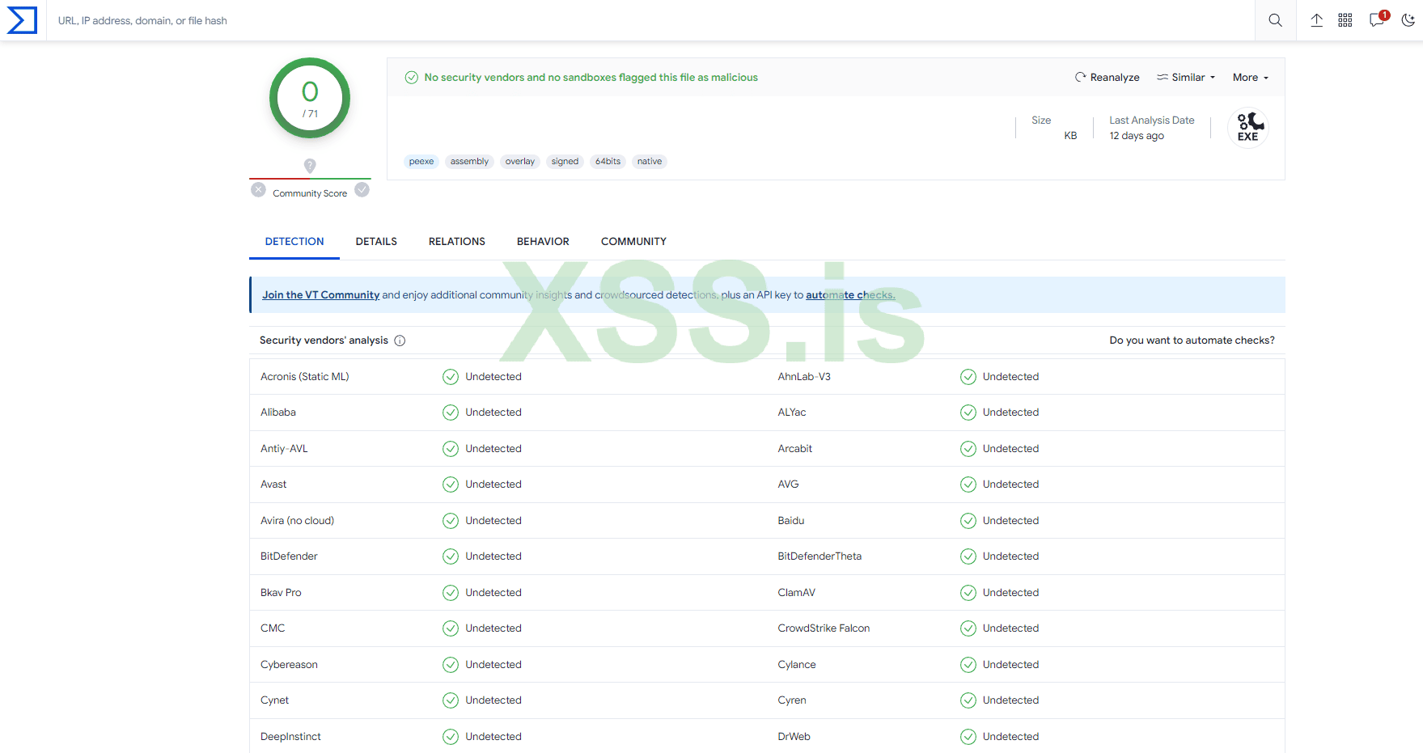This screenshot has width=1423, height=753.
Task: Click the Acronis (Static ML) undetected check icon
Action: point(451,377)
